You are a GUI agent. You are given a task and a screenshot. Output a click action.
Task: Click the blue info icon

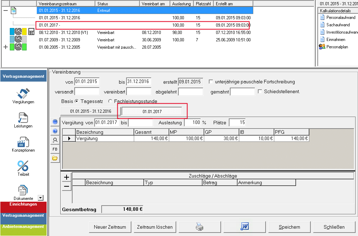coord(55,122)
